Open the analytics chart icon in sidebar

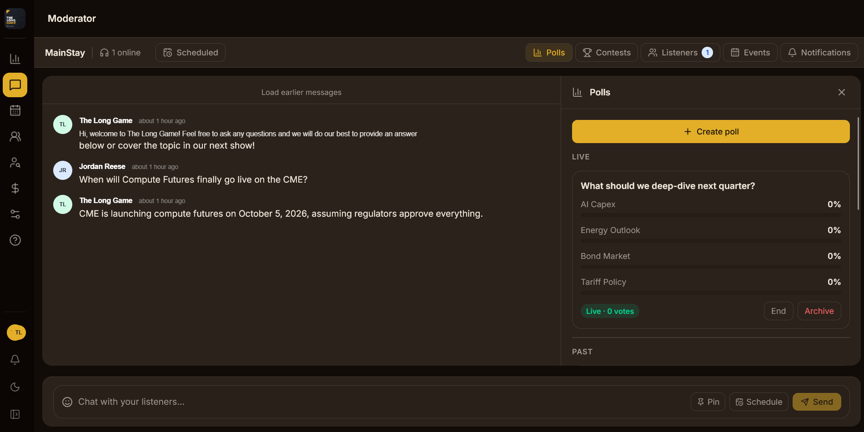coord(15,59)
